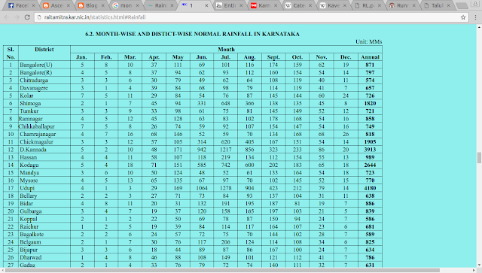
Task: Click the scroll down arrow of the page
Action: click(x=479, y=265)
